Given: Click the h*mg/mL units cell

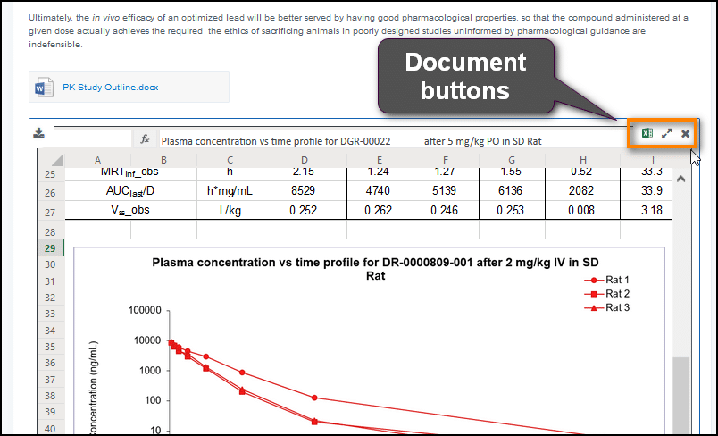Looking at the screenshot, I should [230, 191].
